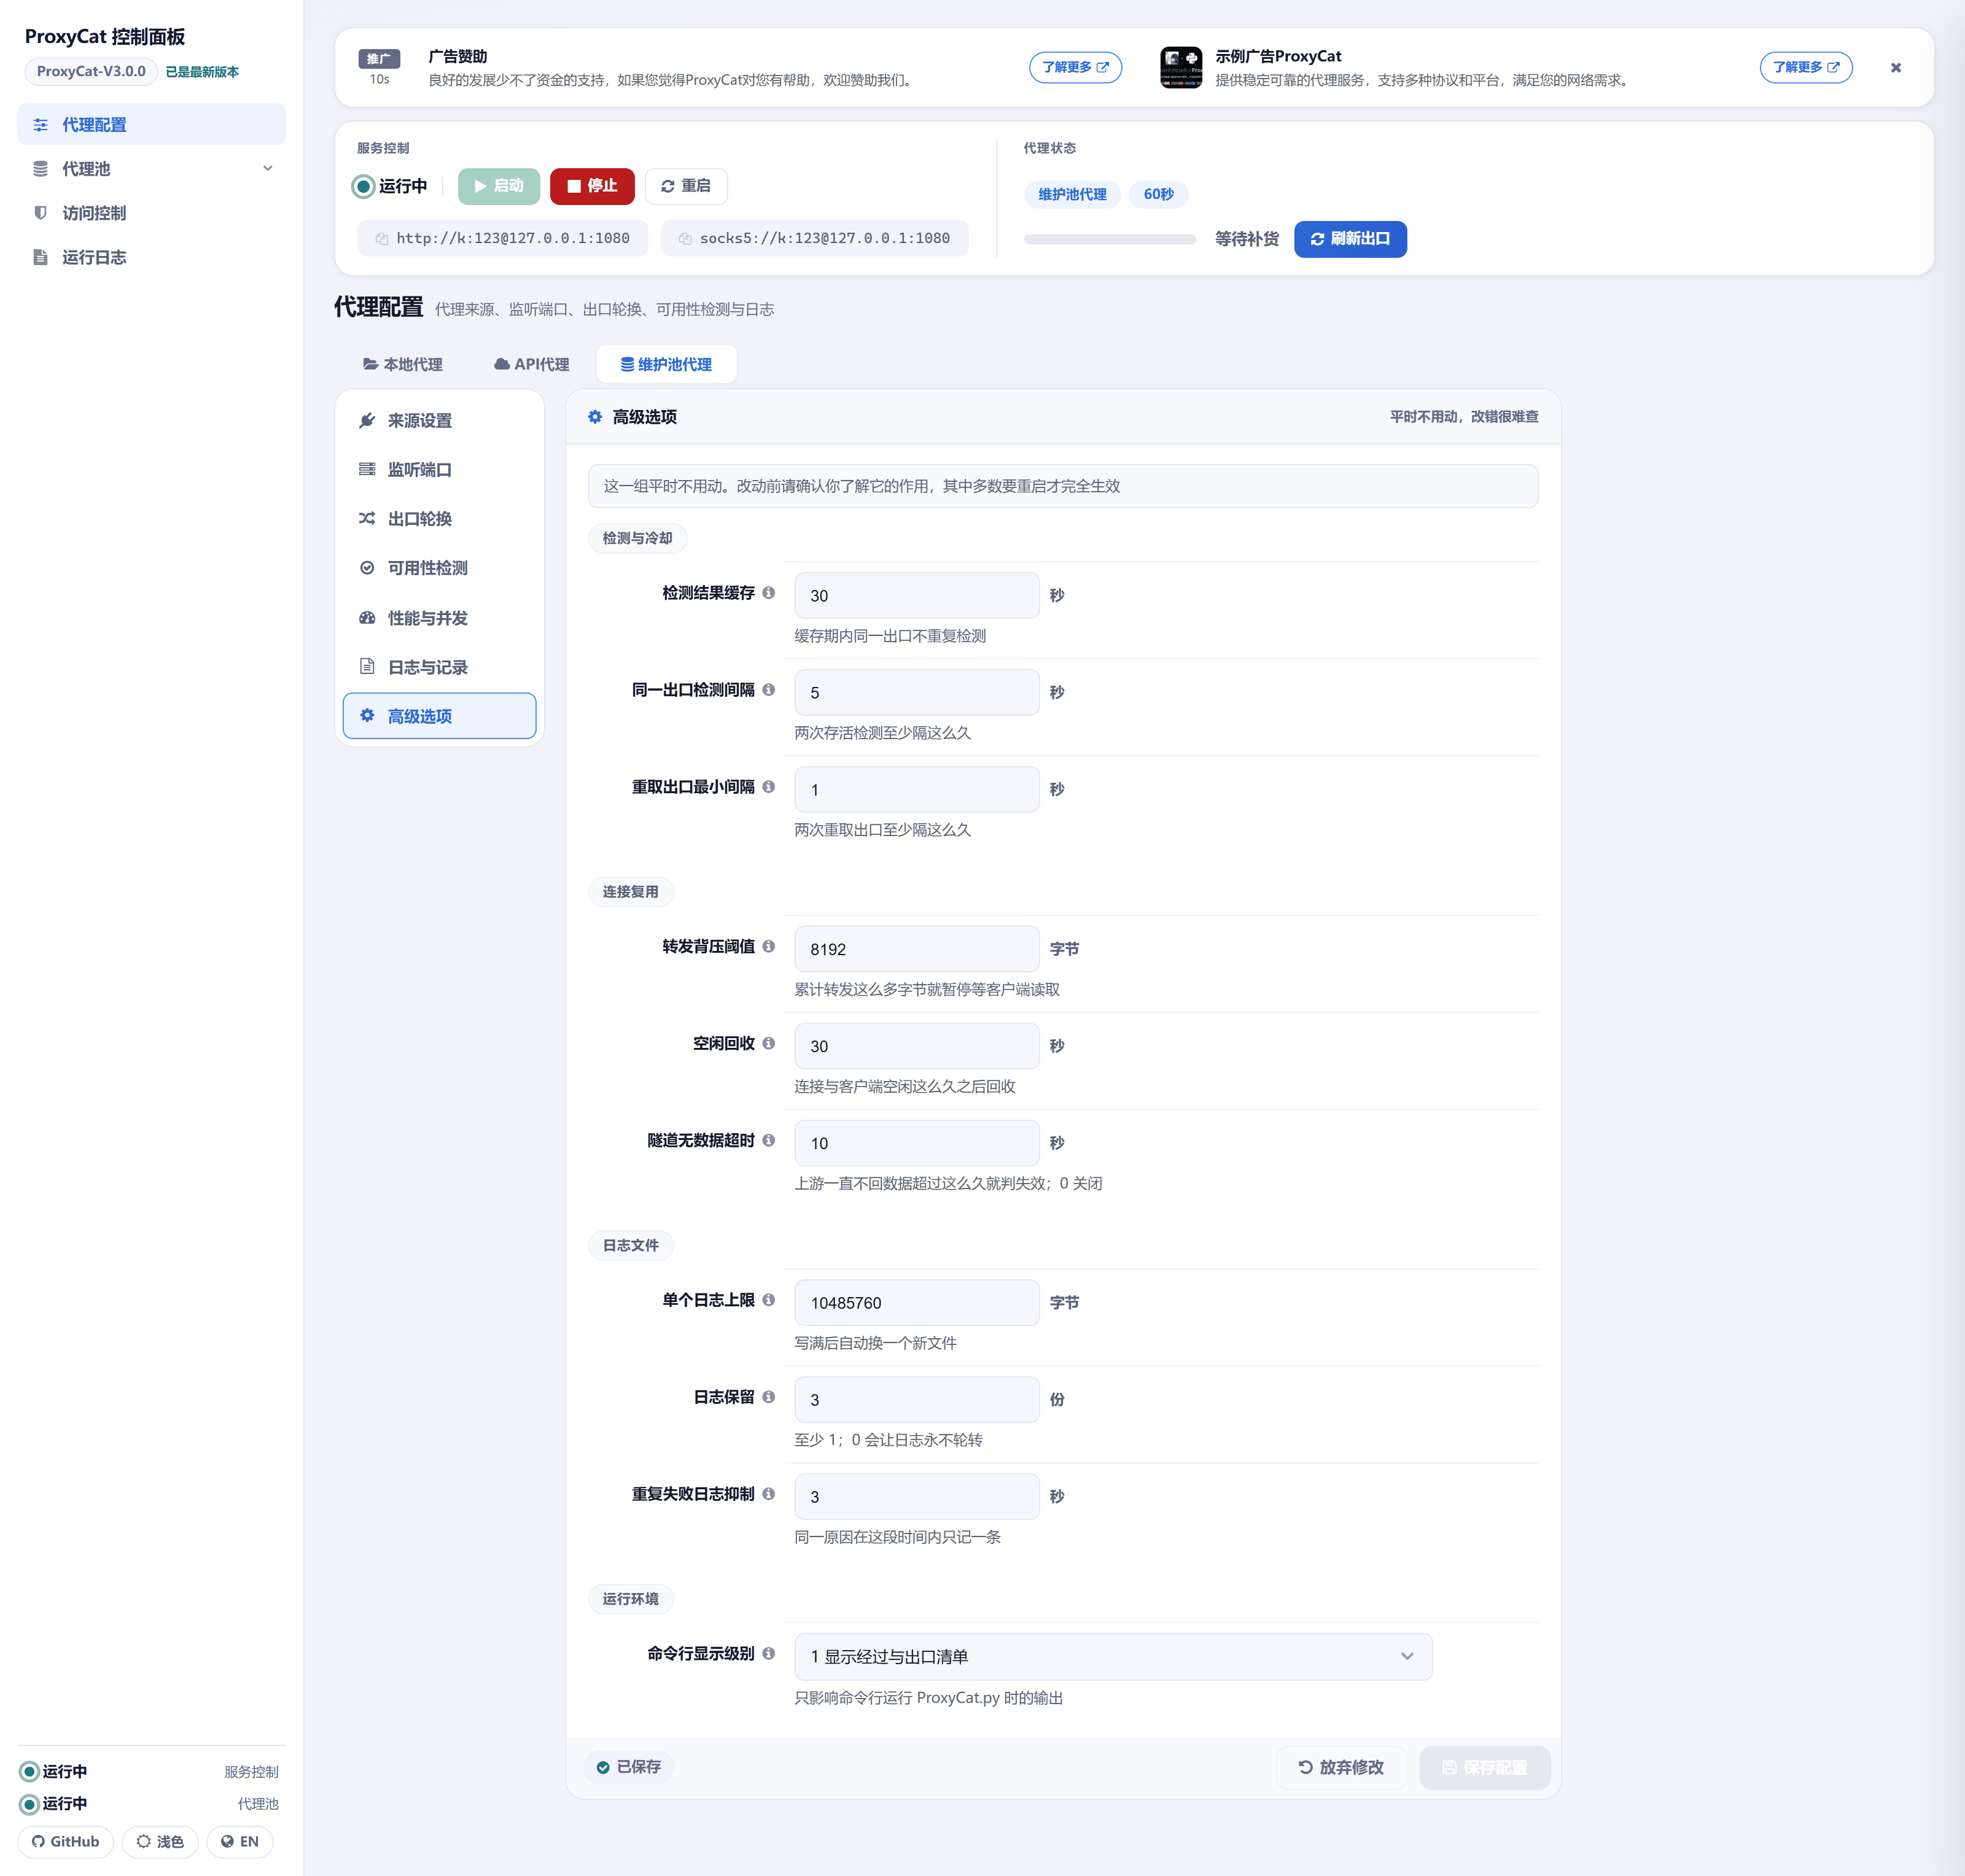Open 了解更多 link for 广告赞助

[x=1076, y=67]
